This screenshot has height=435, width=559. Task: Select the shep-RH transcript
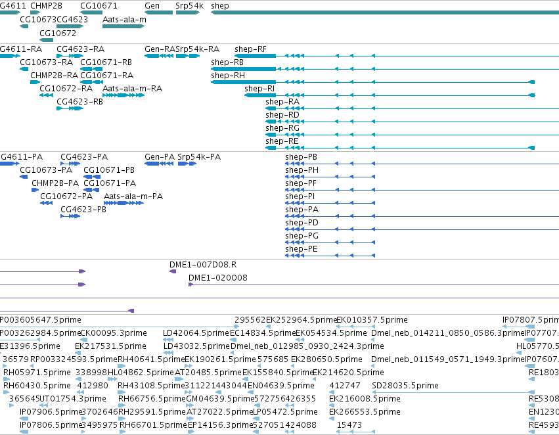tap(372, 82)
